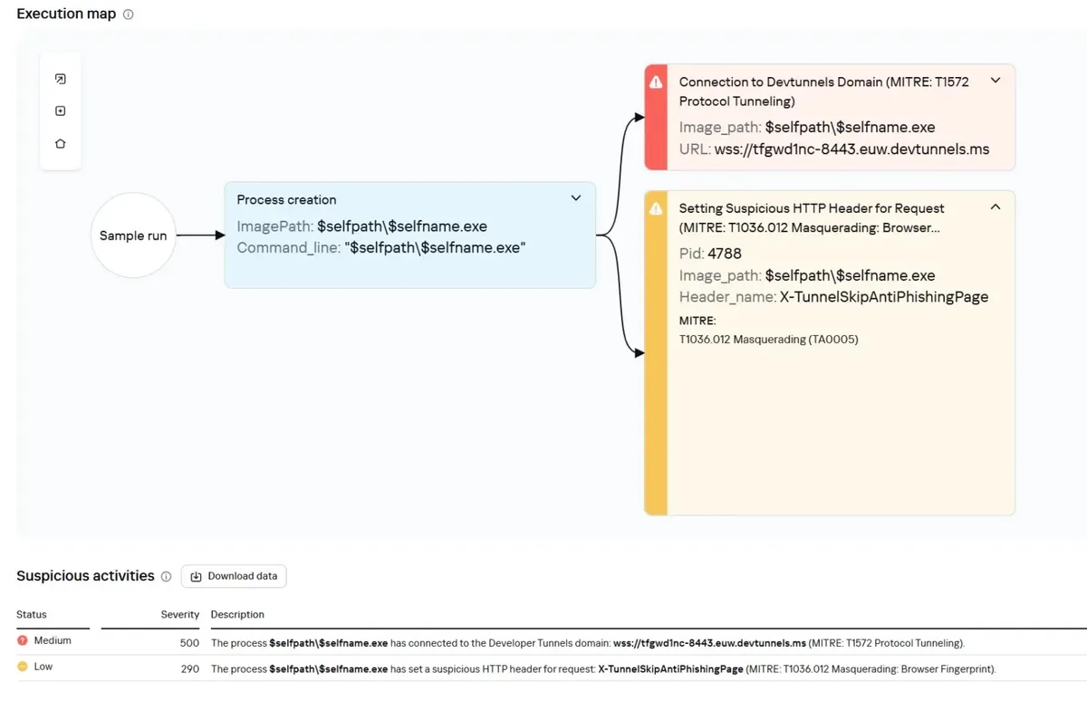Click the home reset view icon

(x=61, y=143)
